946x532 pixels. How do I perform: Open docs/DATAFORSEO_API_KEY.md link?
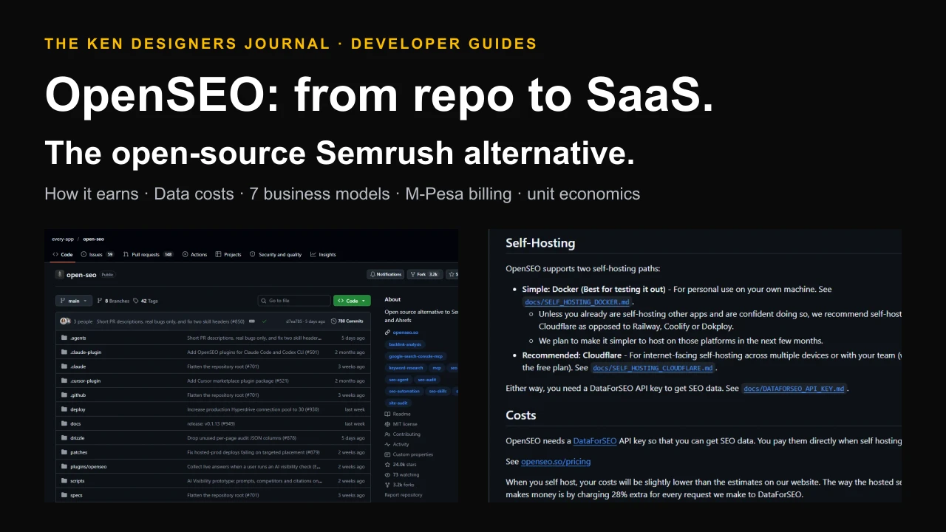pos(794,389)
